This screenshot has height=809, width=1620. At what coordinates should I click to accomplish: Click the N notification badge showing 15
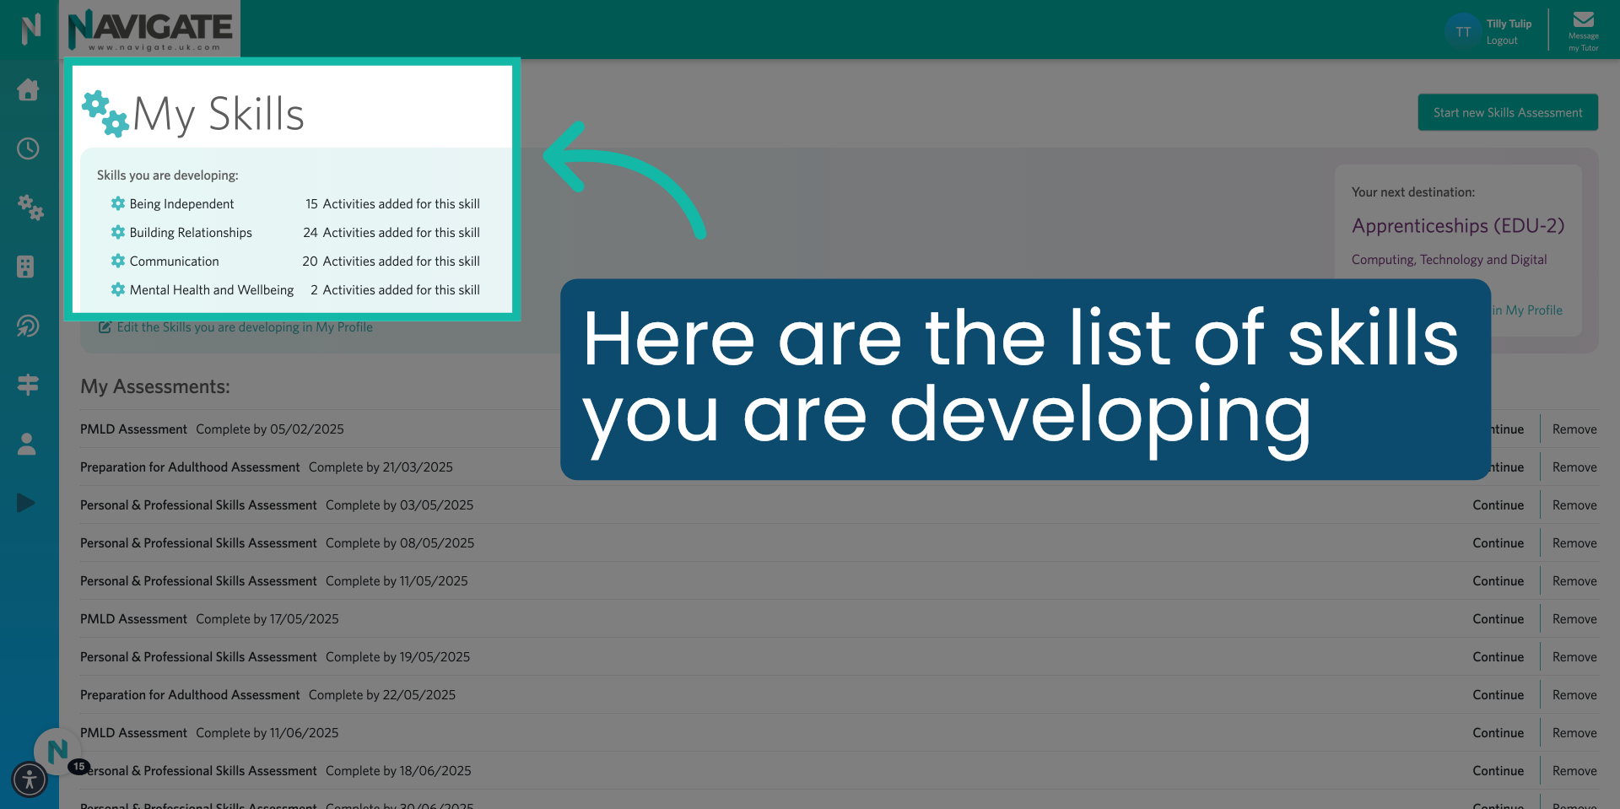(x=78, y=766)
